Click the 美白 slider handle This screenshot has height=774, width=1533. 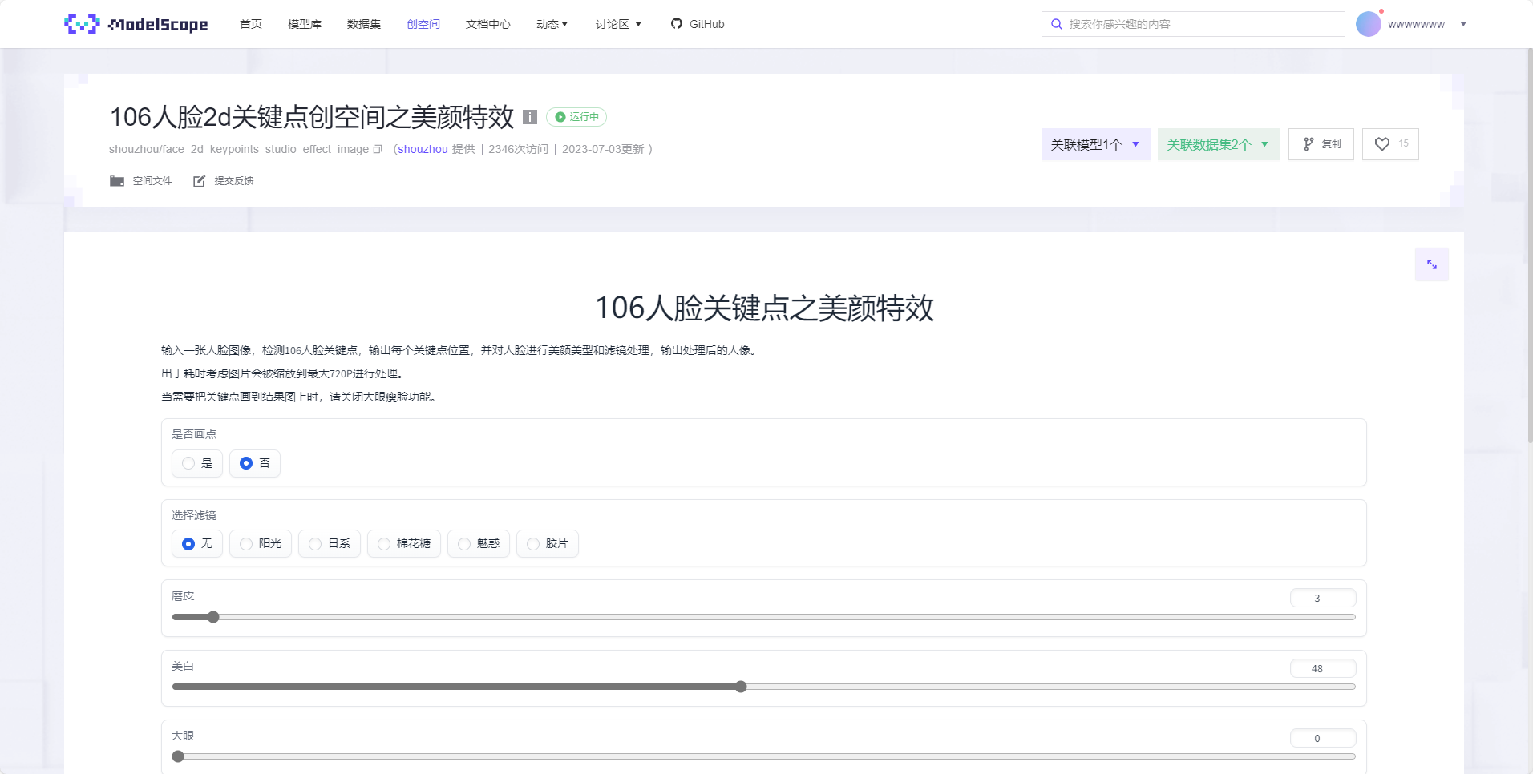[x=741, y=687]
